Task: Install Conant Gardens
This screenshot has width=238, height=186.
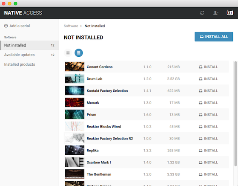Action: coord(208,67)
